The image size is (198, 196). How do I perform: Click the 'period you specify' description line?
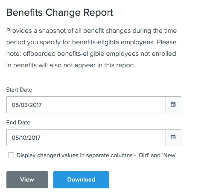click(91, 42)
